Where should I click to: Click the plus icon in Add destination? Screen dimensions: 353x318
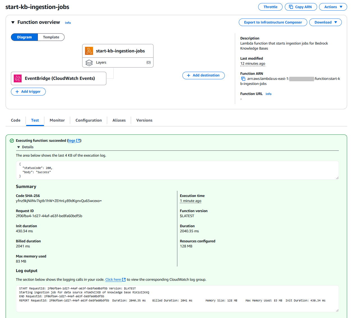click(x=189, y=75)
